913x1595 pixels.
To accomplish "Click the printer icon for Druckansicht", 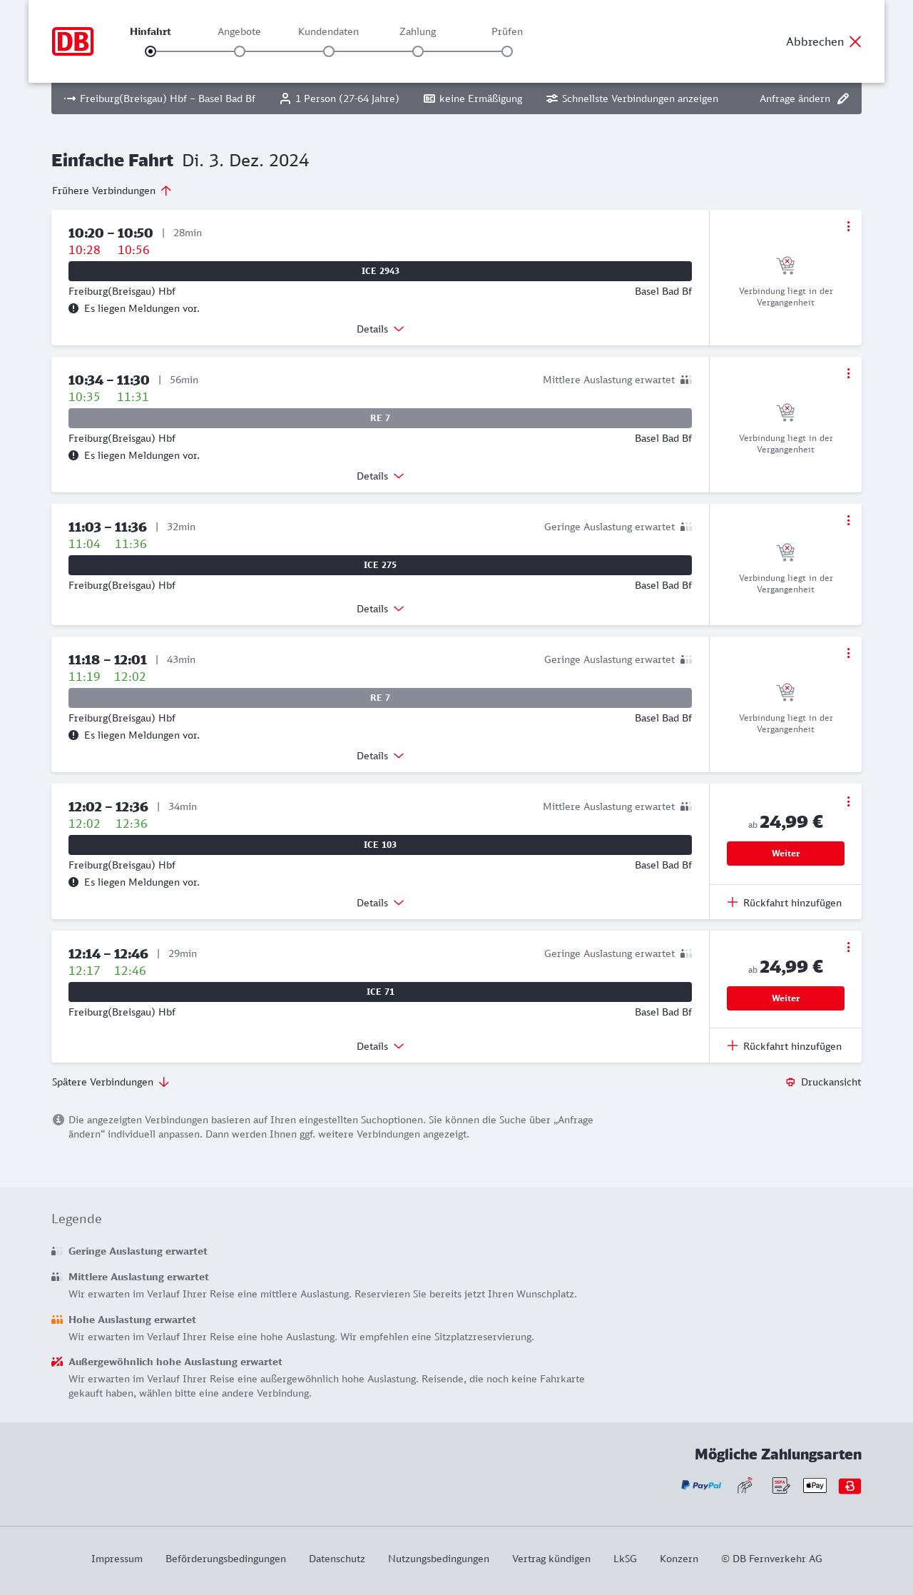I will click(790, 1082).
